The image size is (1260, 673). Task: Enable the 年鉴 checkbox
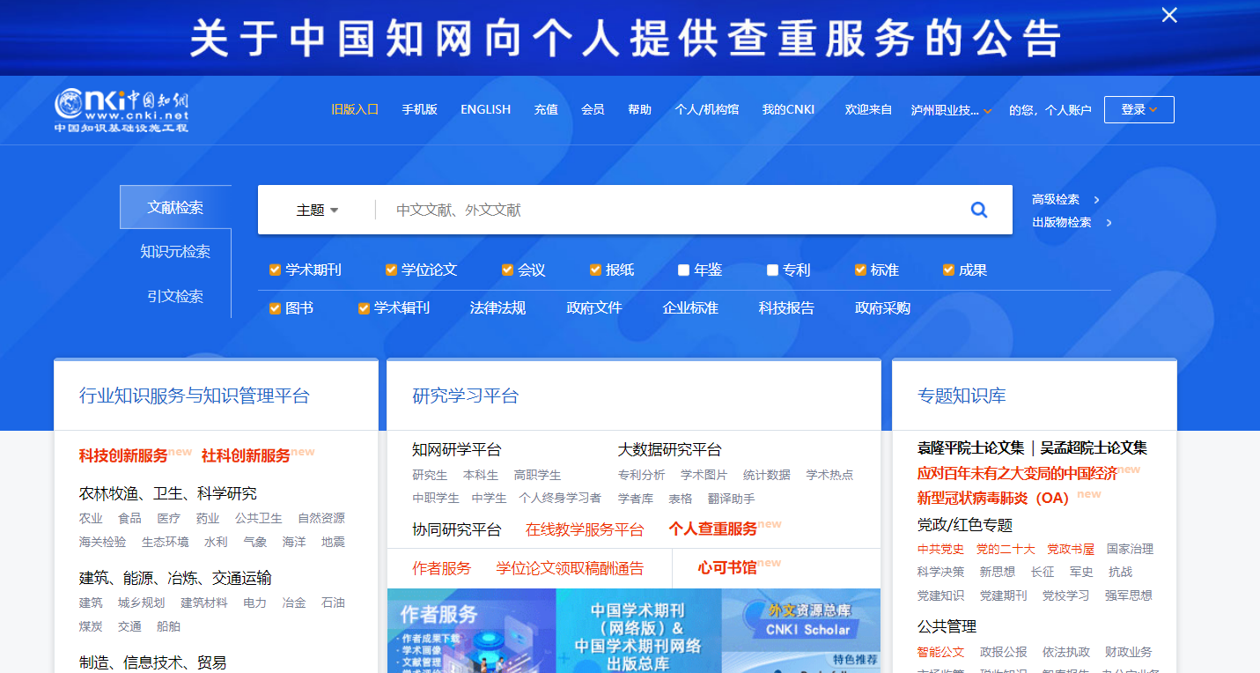684,270
